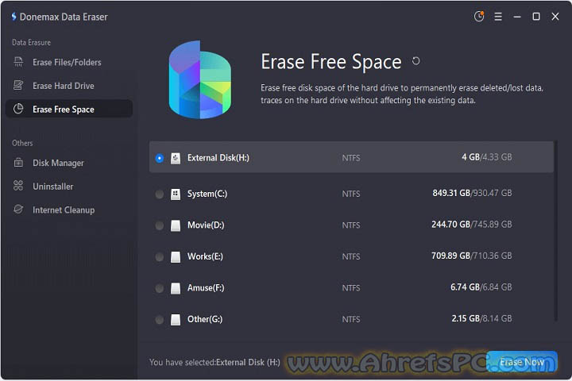The height and width of the screenshot is (381, 572).
Task: Click NTFS label in Amuse(F:) row
Action: pyautogui.click(x=351, y=287)
